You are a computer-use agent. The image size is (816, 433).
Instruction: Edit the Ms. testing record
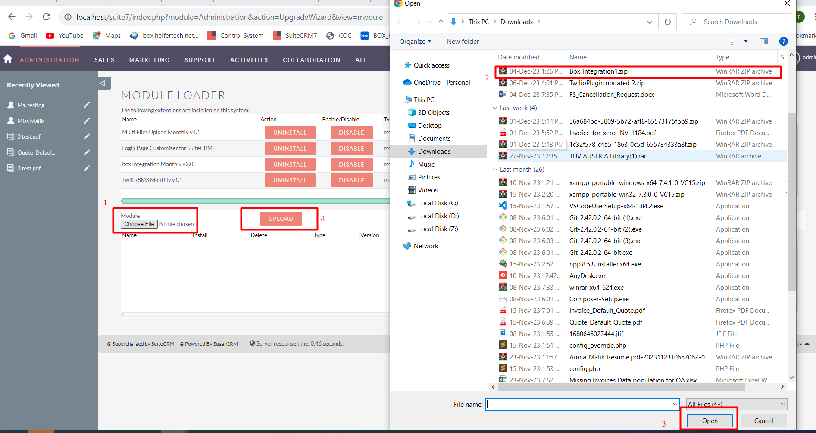87,105
